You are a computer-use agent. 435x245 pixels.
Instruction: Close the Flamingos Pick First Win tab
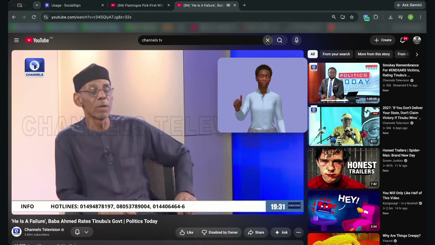click(169, 5)
